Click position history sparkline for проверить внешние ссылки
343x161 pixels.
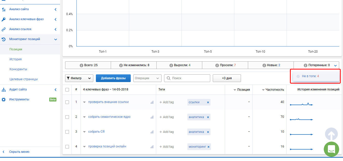pos(301,104)
